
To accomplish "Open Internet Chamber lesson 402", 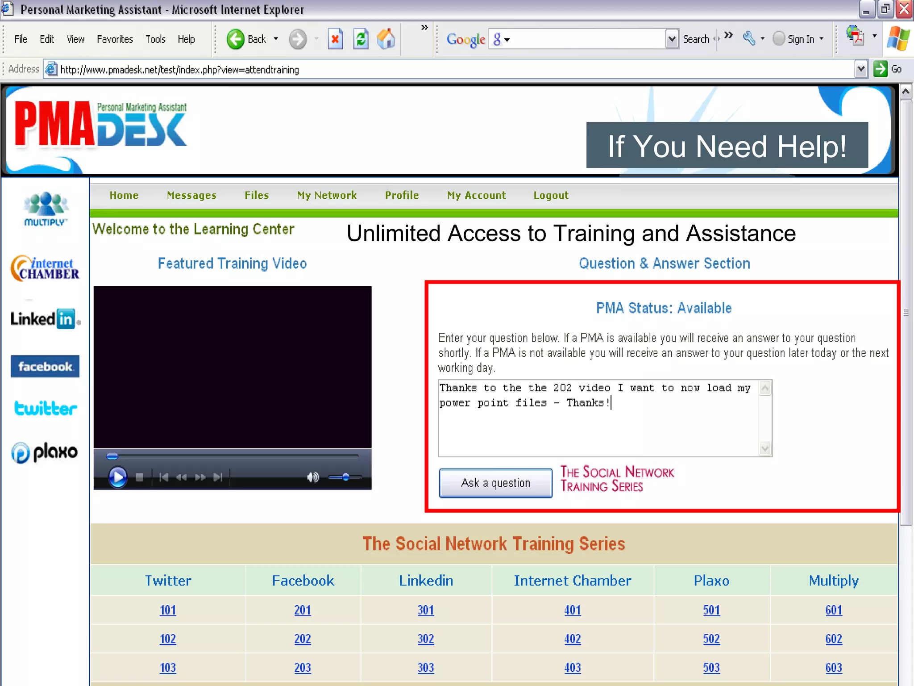I will click(573, 639).
